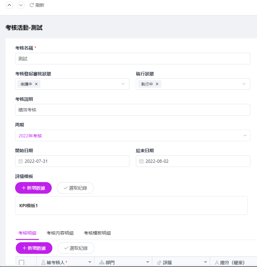Select the 考核明細 tab
This screenshot has width=257, height=267.
click(27, 233)
